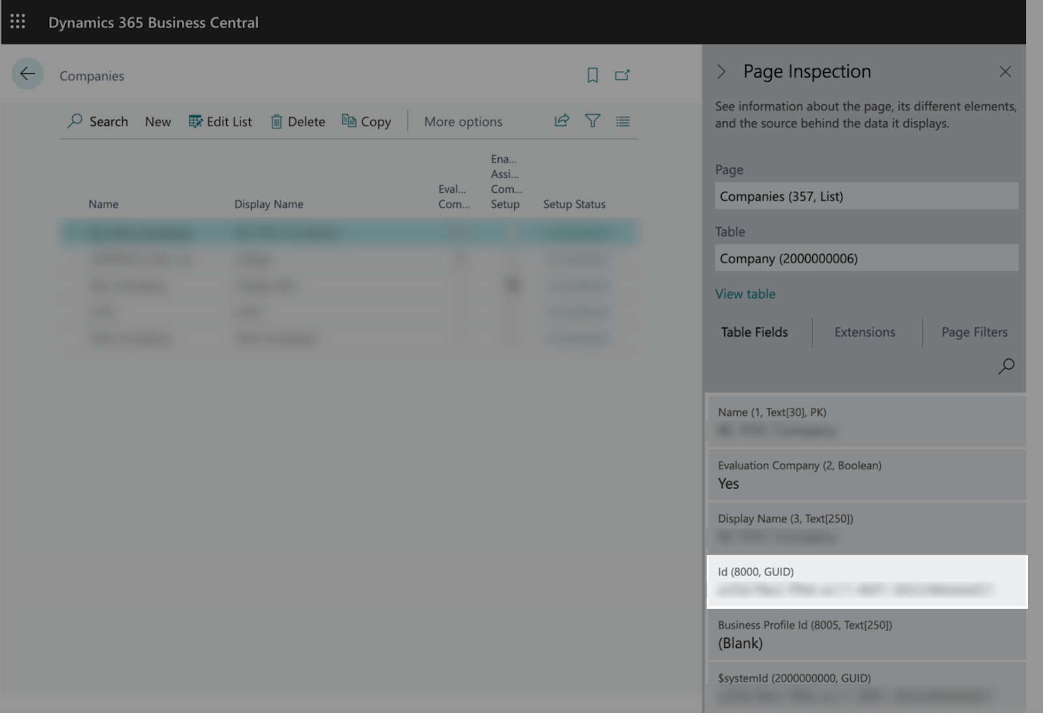This screenshot has width=1043, height=713.
Task: Click the Page field Companies (357, List)
Action: tap(866, 196)
